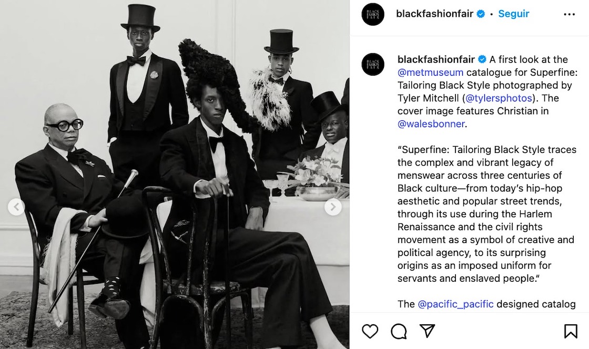Like the post with the heart icon
This screenshot has width=589, height=349.
tap(370, 331)
